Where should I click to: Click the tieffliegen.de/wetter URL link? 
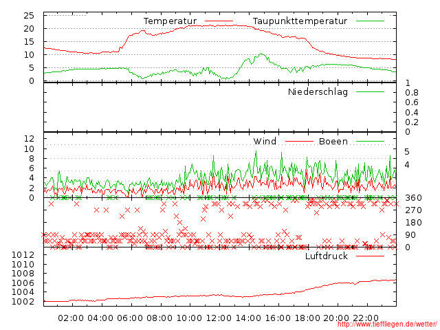click(x=387, y=324)
